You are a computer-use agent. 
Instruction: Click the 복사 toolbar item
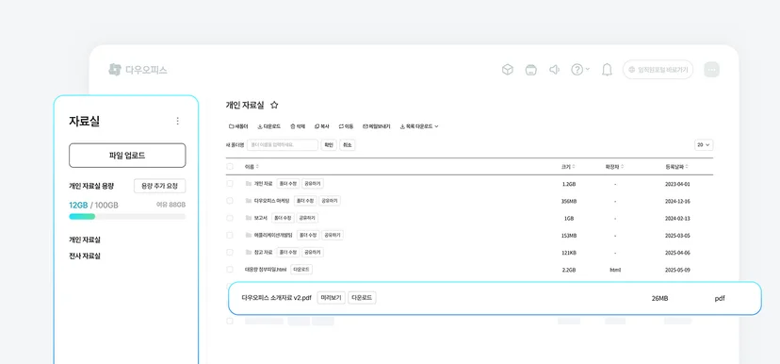tap(322, 126)
